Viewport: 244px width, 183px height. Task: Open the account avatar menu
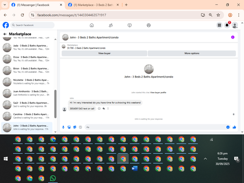(x=235, y=25)
